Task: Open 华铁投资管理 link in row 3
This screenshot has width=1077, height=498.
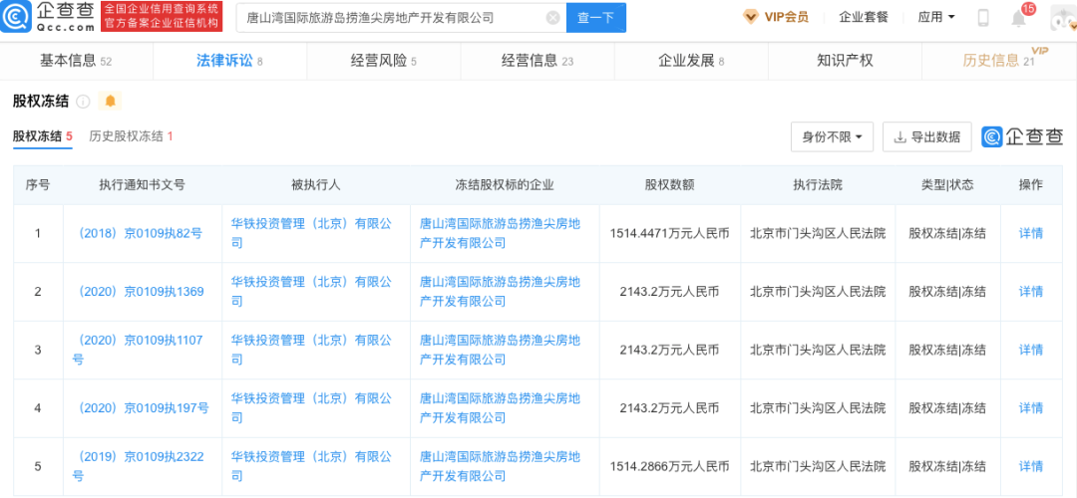Action: pyautogui.click(x=311, y=350)
